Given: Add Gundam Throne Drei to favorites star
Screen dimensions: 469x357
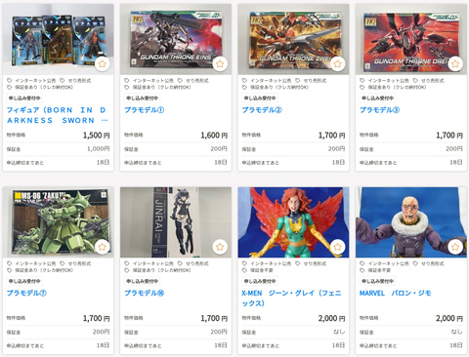Looking at the screenshot, I should (455, 63).
